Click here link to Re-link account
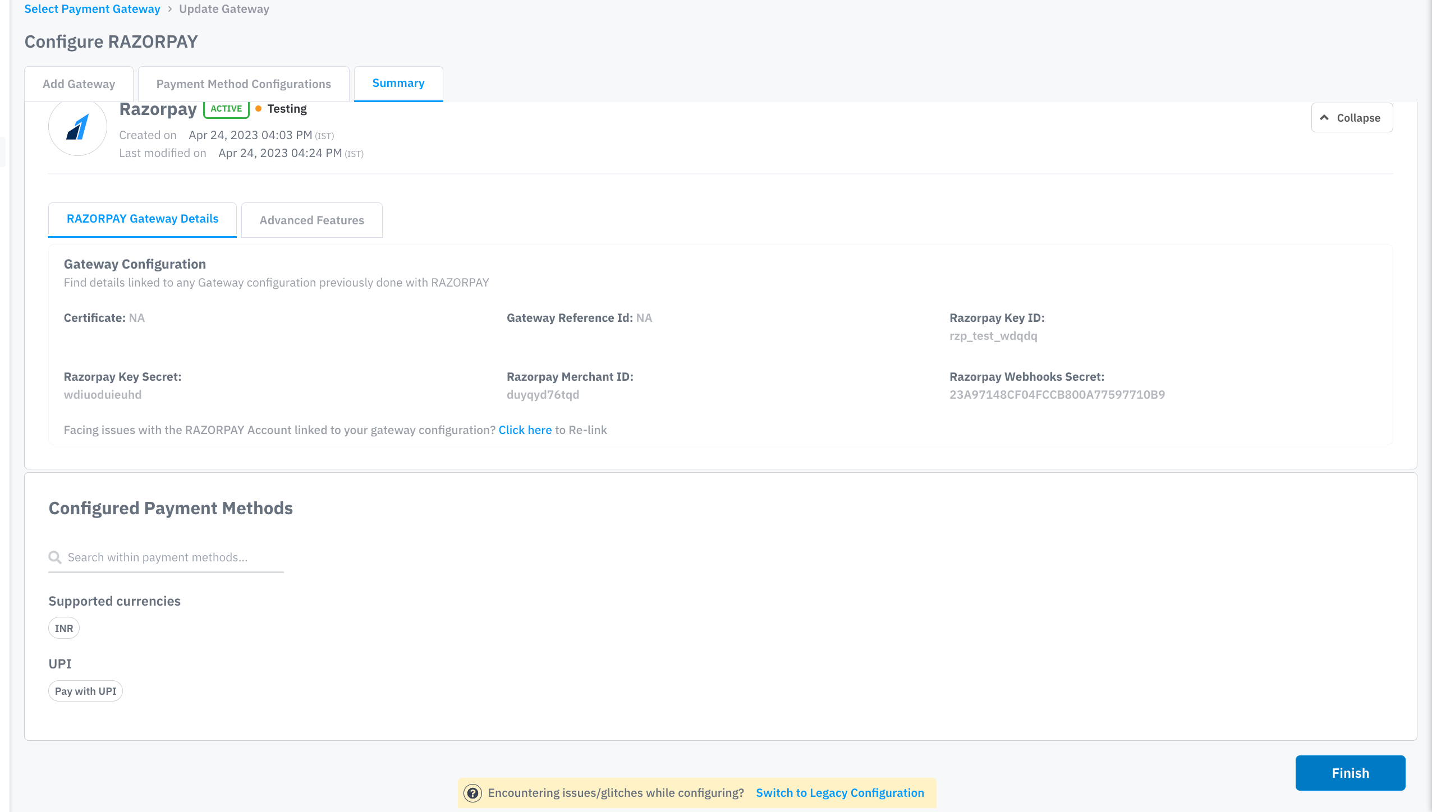The width and height of the screenshot is (1432, 812). [525, 430]
